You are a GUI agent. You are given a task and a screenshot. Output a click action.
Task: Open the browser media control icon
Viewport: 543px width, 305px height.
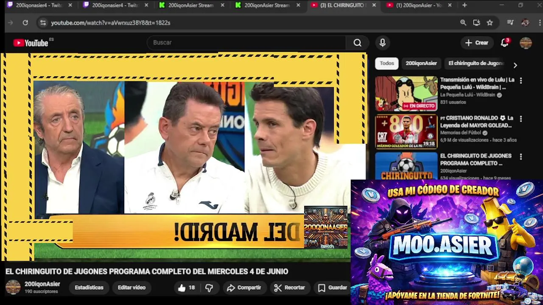tap(510, 23)
